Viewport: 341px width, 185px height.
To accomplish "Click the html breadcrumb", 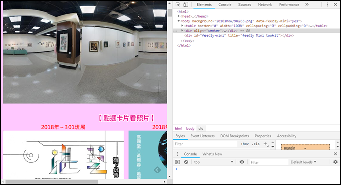I will click(178, 128).
